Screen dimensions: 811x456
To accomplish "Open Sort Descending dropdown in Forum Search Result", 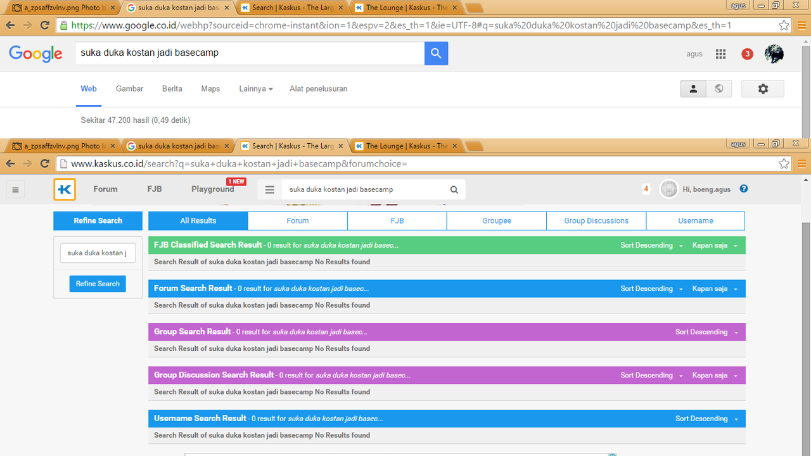I will [x=652, y=289].
